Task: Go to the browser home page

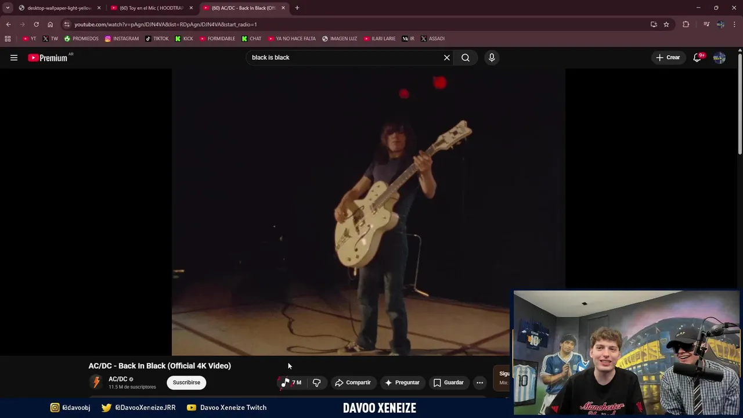Action: pos(50,24)
